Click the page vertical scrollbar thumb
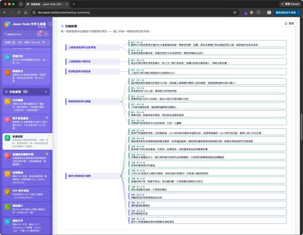The image size is (303, 235). click(301, 126)
